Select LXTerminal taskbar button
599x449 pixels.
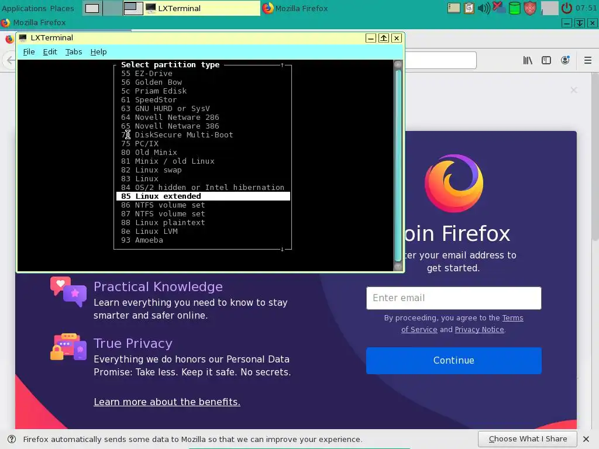[x=202, y=8]
